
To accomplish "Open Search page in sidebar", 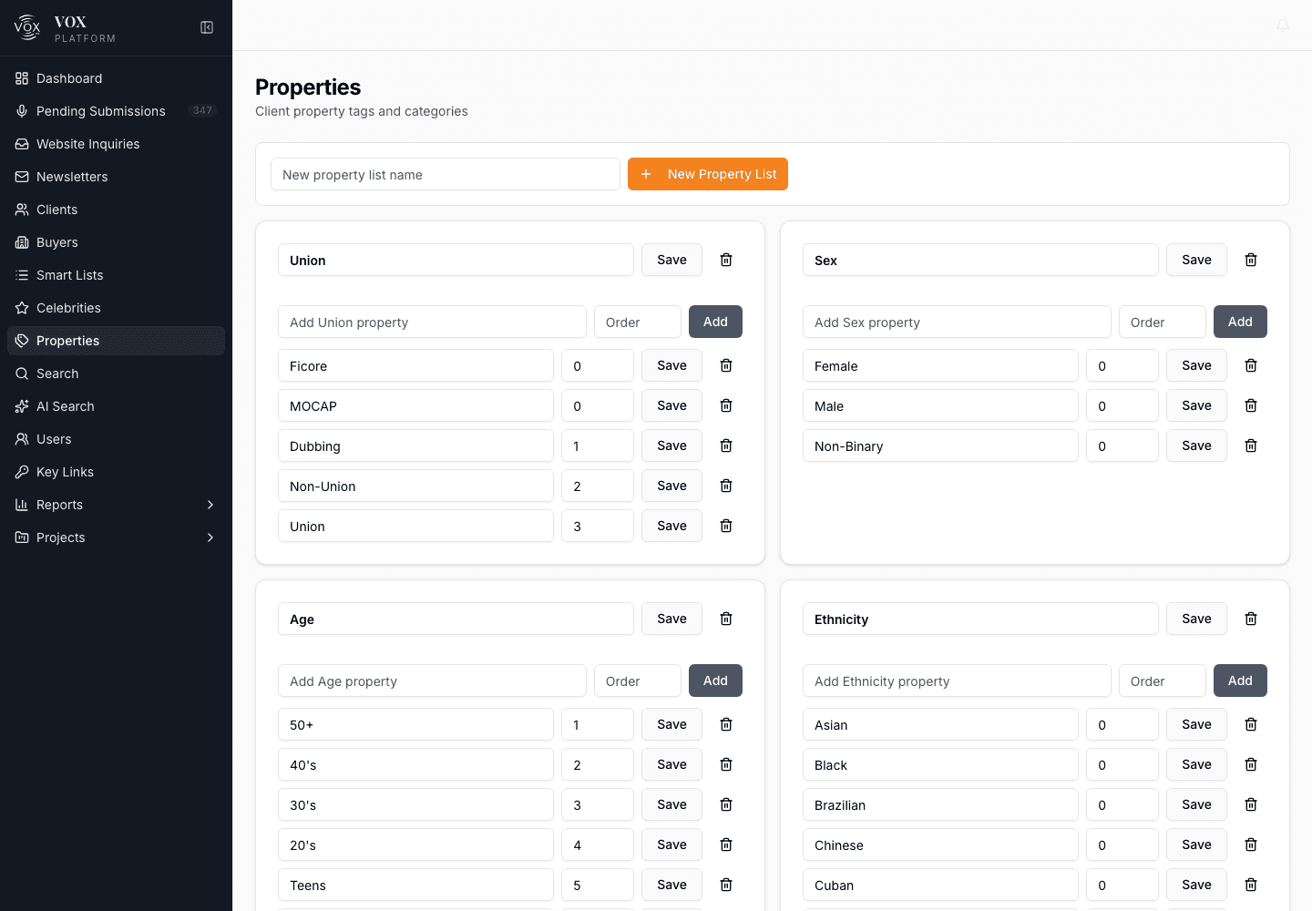I will point(116,374).
